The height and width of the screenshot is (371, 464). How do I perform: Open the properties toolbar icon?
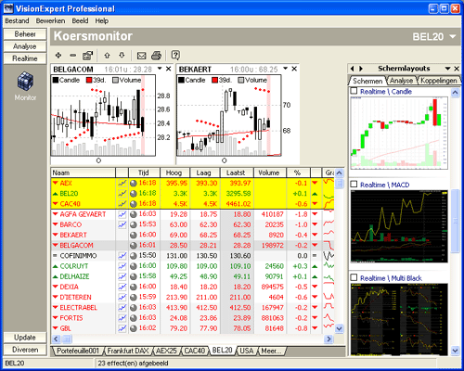(88, 56)
